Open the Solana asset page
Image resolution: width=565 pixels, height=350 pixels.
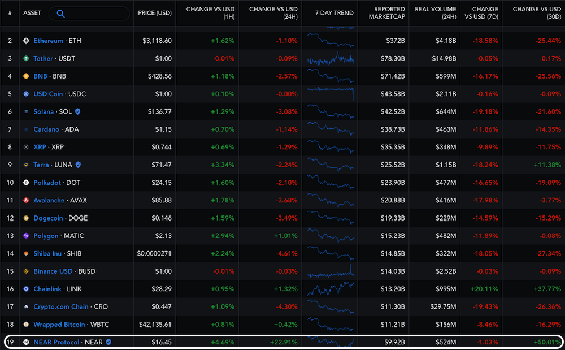coord(44,112)
